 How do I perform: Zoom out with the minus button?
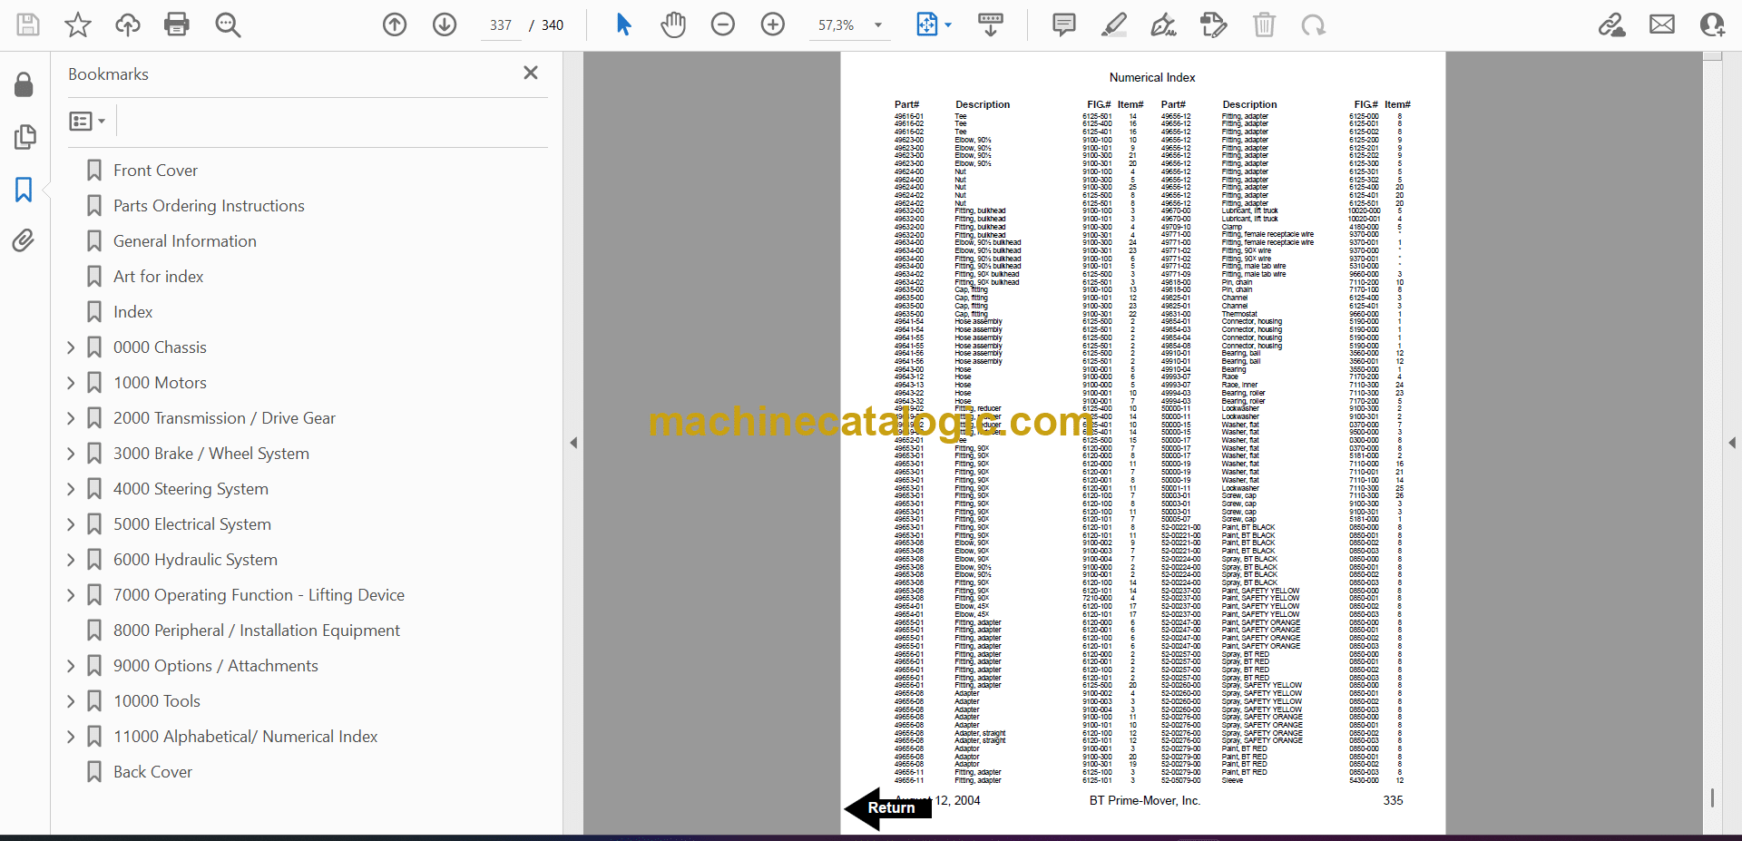click(723, 24)
